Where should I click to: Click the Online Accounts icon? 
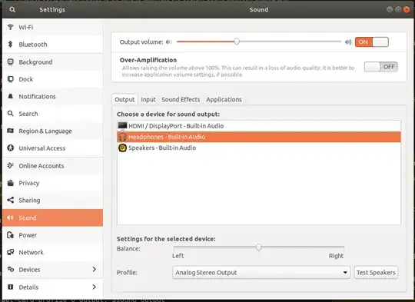coord(10,165)
